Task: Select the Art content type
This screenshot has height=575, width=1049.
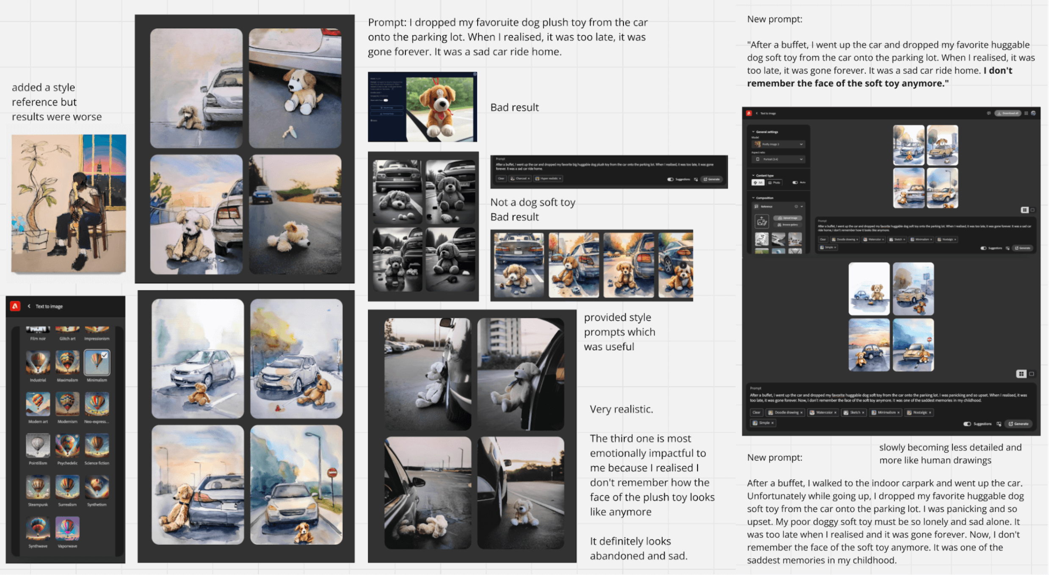Action: [758, 182]
